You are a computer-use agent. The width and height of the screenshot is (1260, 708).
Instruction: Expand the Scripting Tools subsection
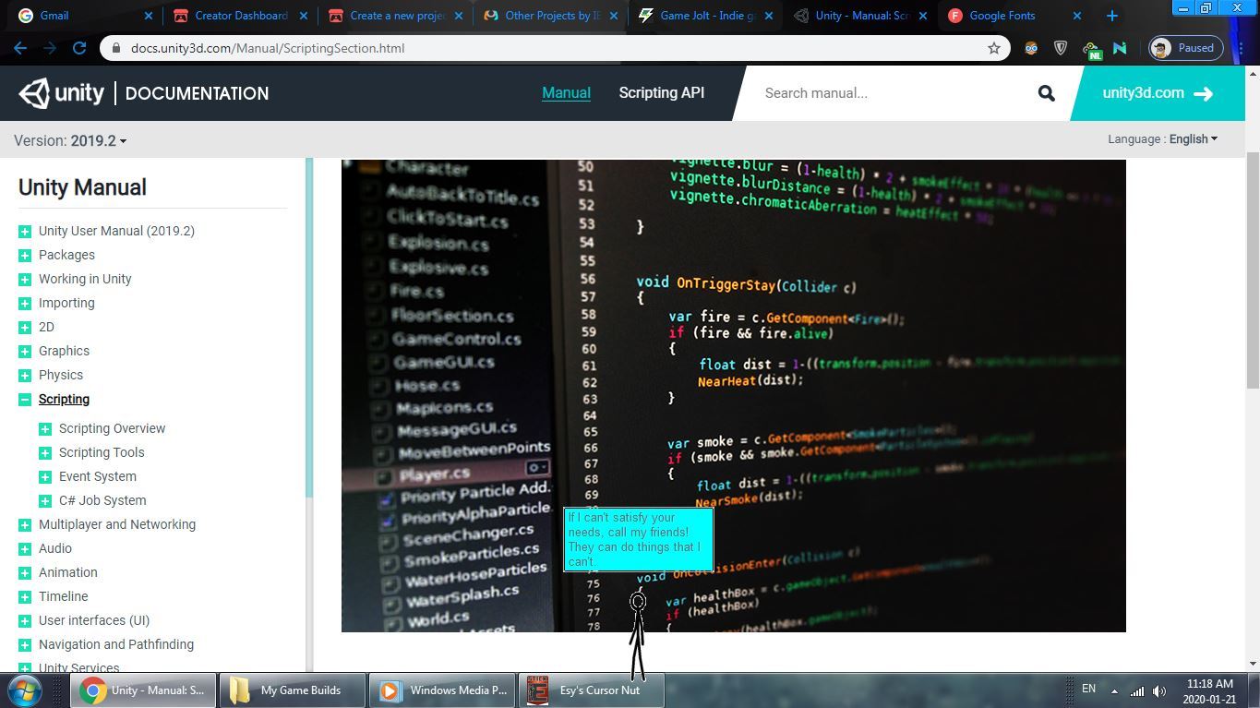[x=45, y=453]
